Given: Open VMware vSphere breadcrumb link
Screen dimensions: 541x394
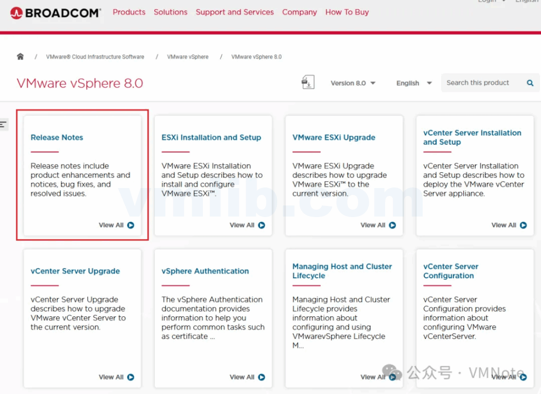Looking at the screenshot, I should [x=188, y=57].
